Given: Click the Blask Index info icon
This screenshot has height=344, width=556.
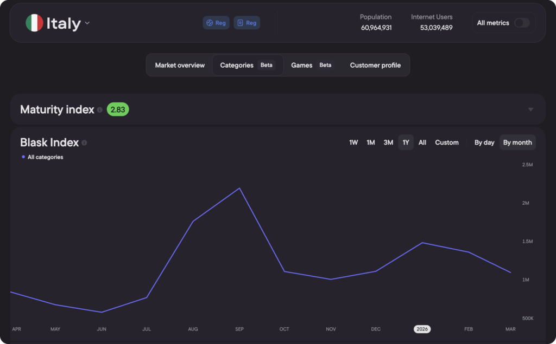Looking at the screenshot, I should pos(84,143).
